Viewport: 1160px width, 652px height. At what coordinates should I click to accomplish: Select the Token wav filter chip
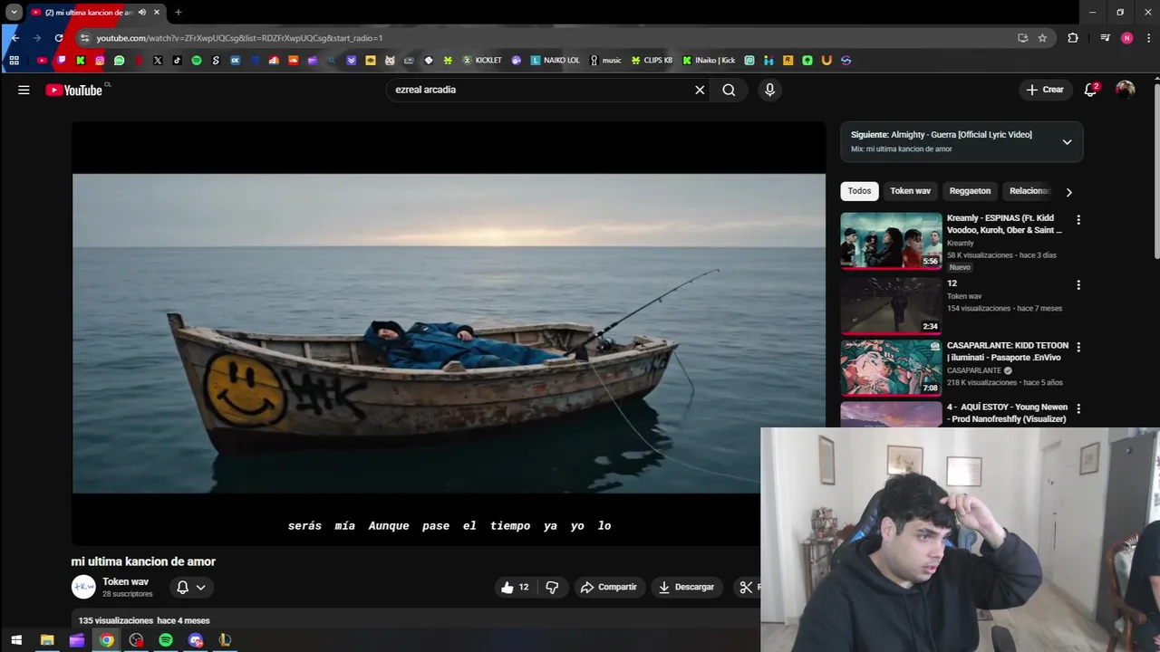910,191
